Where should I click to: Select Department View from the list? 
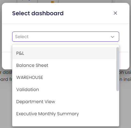(64, 102)
